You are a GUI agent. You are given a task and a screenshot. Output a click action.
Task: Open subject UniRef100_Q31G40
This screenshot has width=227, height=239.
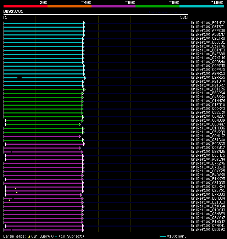[x=208, y=140]
